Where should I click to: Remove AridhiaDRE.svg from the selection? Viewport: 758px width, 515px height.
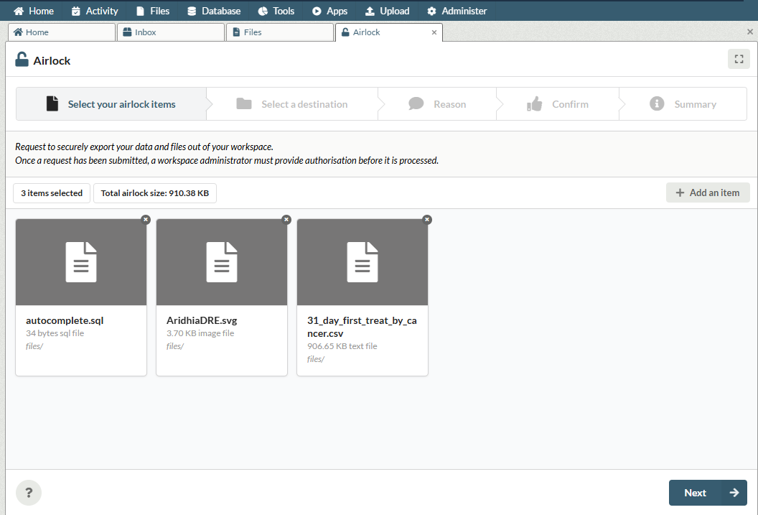pos(286,220)
